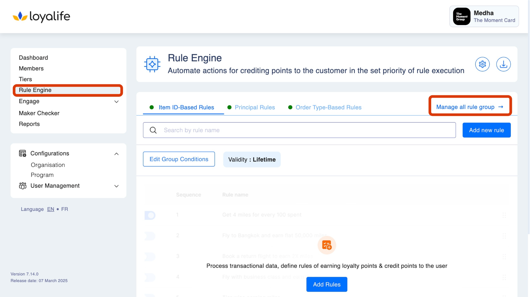This screenshot has width=530, height=297.
Task: Click the loyalife logo
Action: tap(41, 17)
